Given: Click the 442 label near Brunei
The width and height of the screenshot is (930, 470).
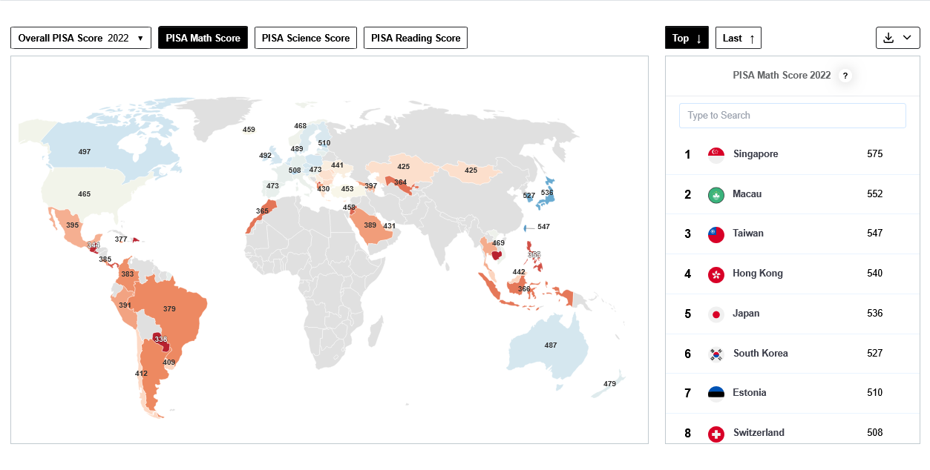Looking at the screenshot, I should (519, 271).
